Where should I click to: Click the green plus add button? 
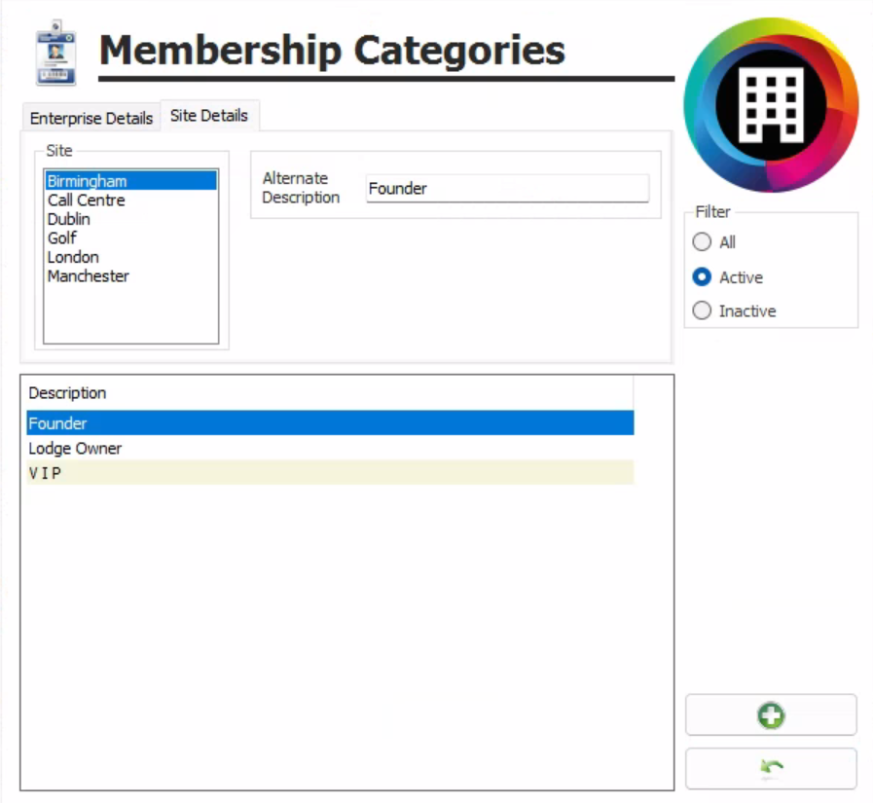click(x=771, y=715)
